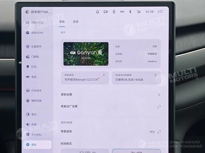Switch to the 连接 tab

(76, 22)
